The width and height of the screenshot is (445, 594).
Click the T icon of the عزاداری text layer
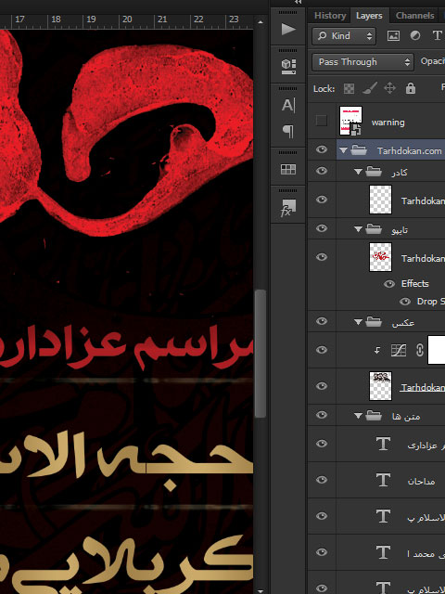383,444
